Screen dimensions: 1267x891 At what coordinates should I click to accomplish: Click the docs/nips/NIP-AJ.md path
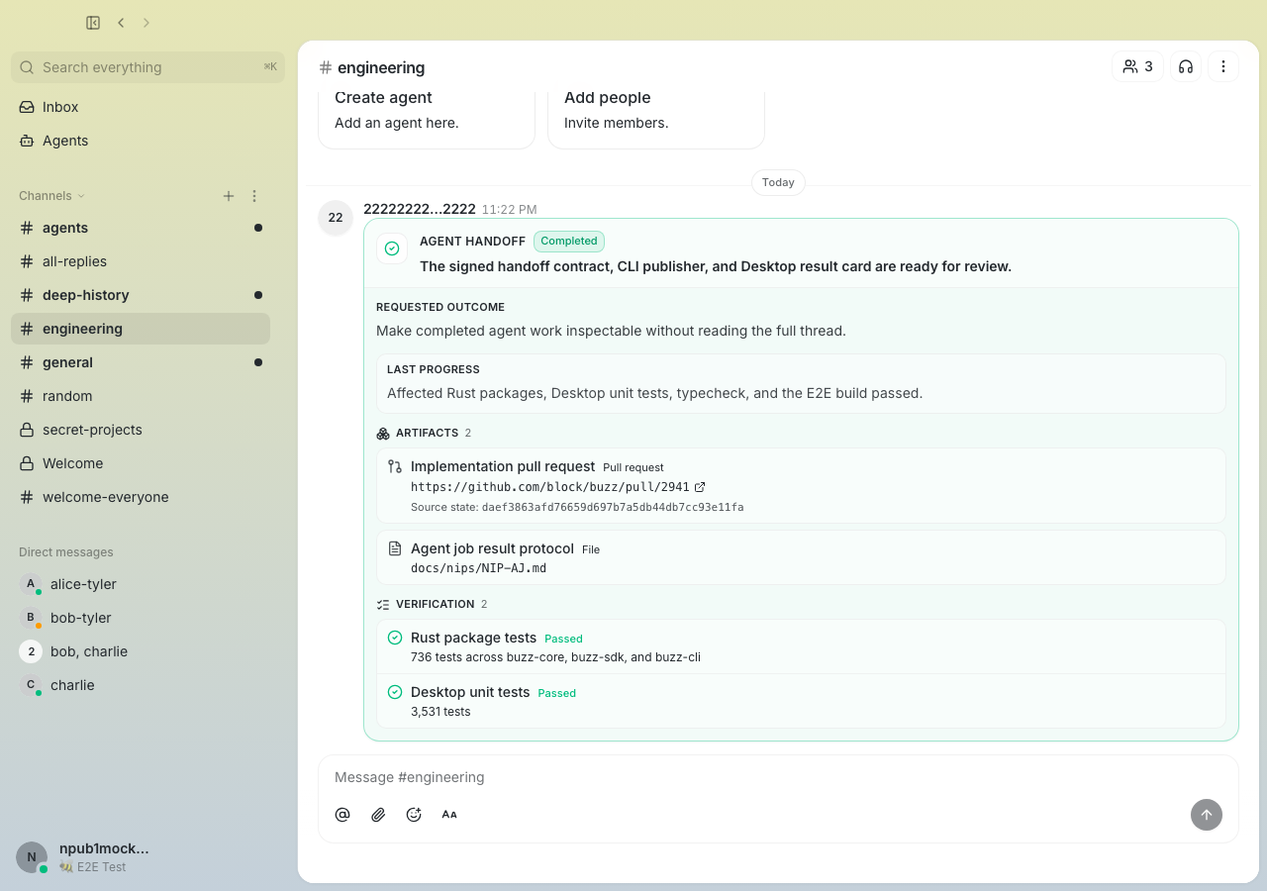pyautogui.click(x=478, y=568)
